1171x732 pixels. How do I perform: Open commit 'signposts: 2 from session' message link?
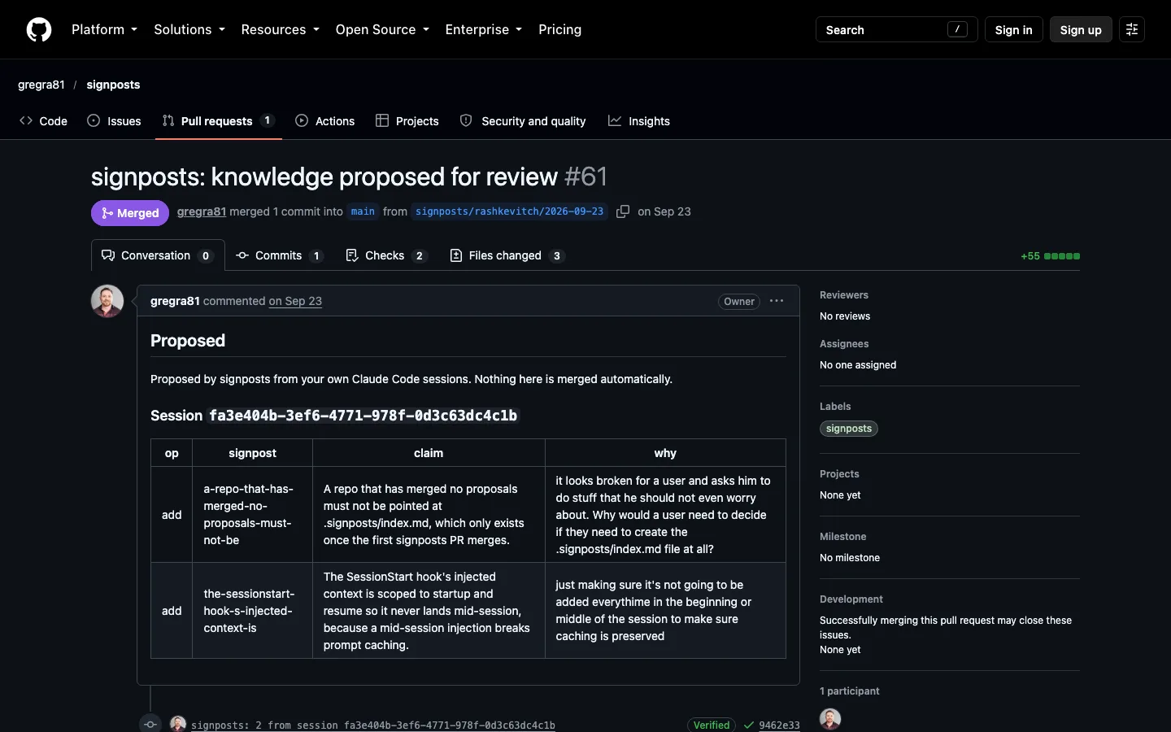coord(373,725)
